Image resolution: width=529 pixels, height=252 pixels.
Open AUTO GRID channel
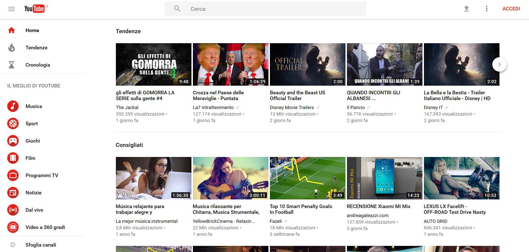coord(435,221)
